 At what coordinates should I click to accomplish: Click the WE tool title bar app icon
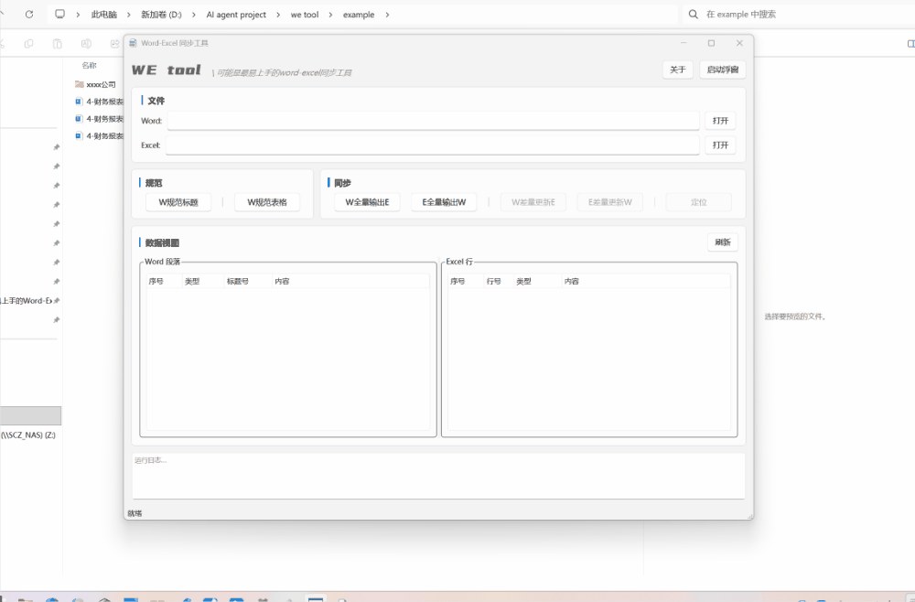[x=133, y=43]
